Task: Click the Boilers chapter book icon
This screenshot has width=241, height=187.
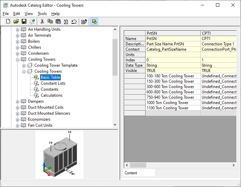Action: 23,41
